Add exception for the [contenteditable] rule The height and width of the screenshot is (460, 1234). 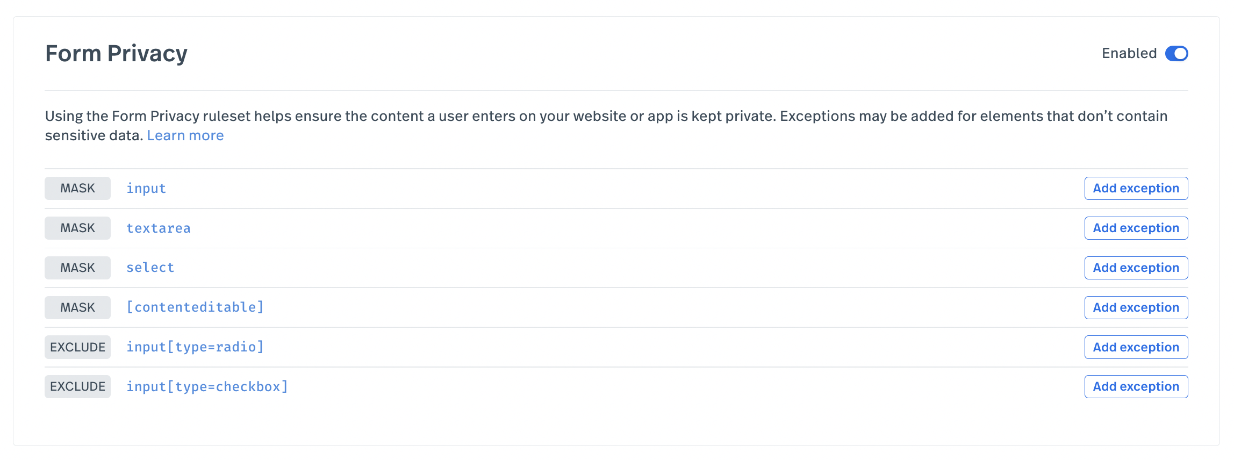[1136, 307]
